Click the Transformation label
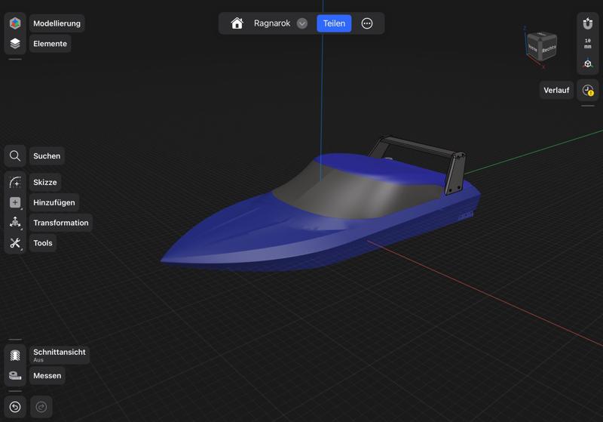 [61, 223]
